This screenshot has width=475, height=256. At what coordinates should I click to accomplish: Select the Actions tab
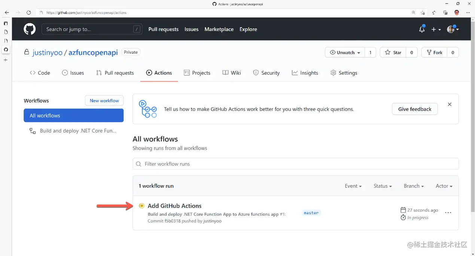[159, 73]
